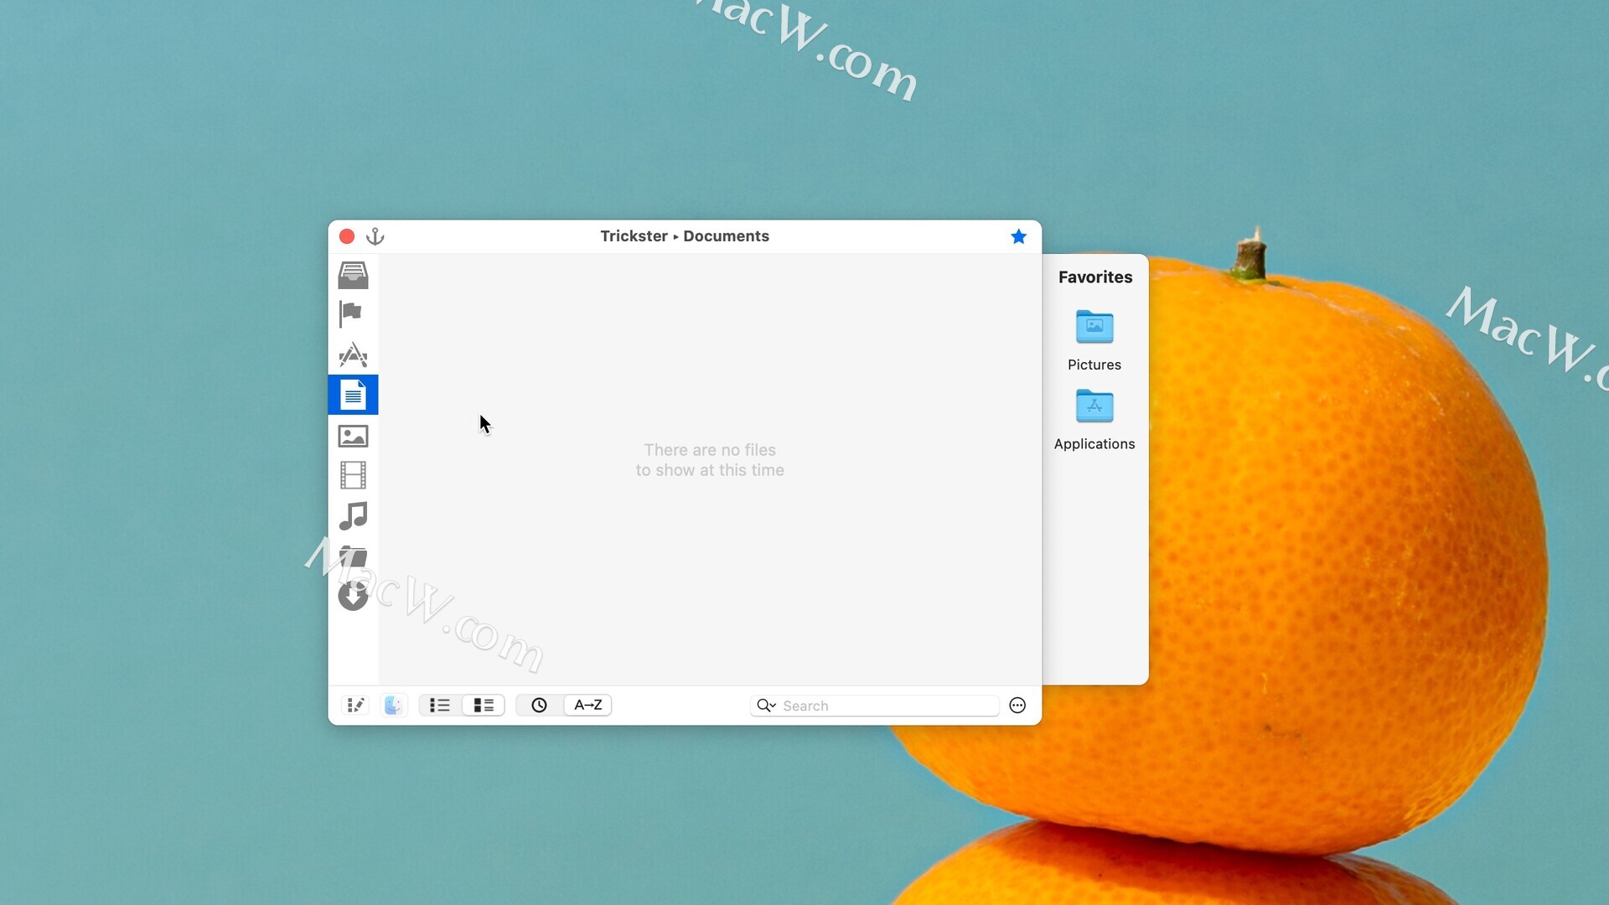
Task: Open the Applications favorite folder
Action: tap(1094, 420)
